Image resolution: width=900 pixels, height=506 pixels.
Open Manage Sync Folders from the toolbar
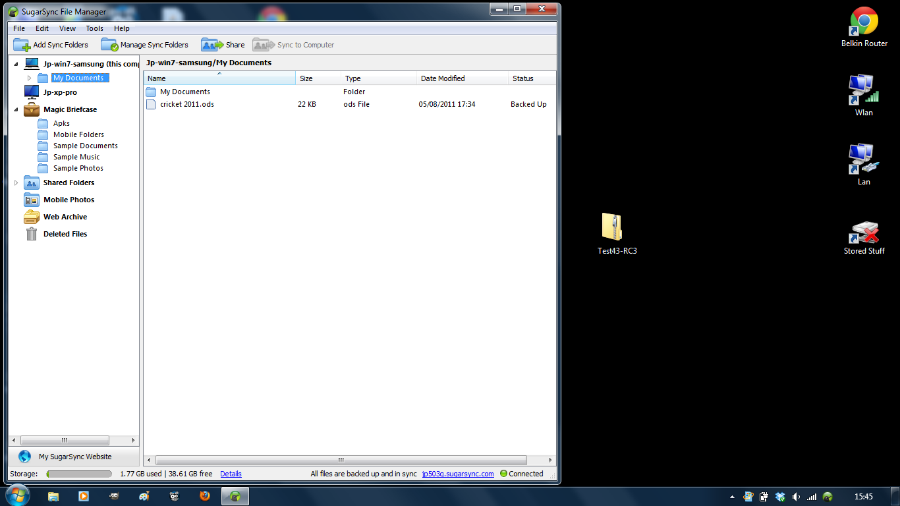pos(144,45)
